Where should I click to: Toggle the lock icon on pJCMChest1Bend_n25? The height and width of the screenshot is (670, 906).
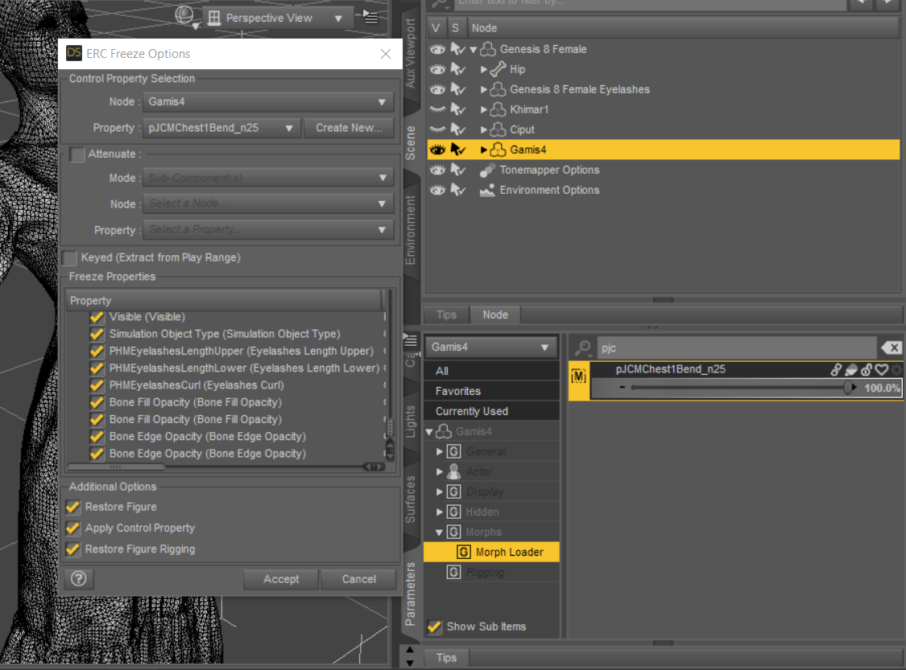[866, 370]
